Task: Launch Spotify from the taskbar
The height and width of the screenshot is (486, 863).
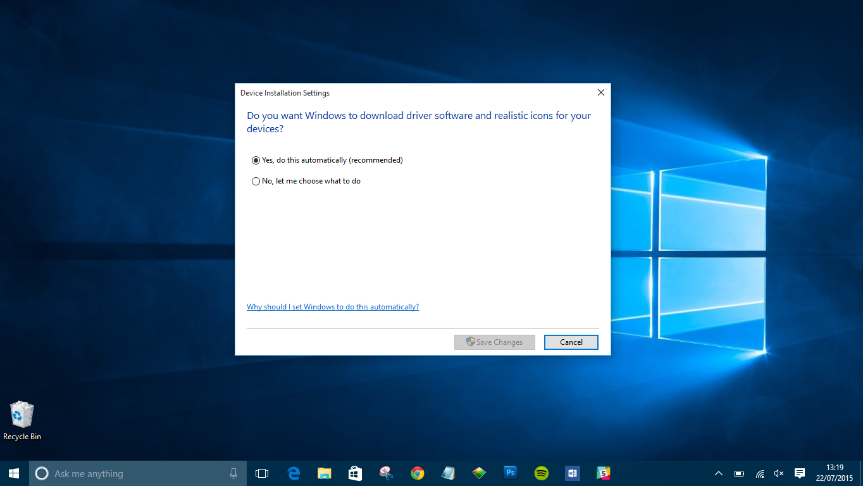Action: pos(541,473)
